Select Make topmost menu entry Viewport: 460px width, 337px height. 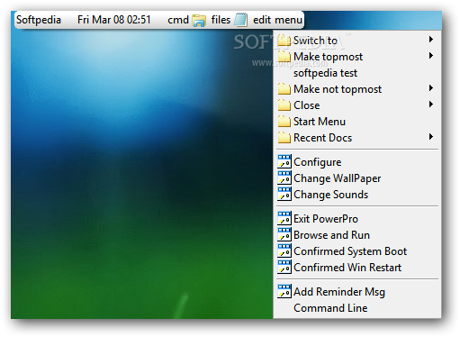(x=357, y=57)
